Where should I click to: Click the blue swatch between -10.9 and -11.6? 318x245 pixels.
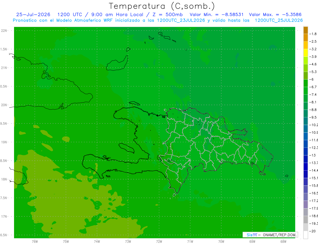coord(306,136)
